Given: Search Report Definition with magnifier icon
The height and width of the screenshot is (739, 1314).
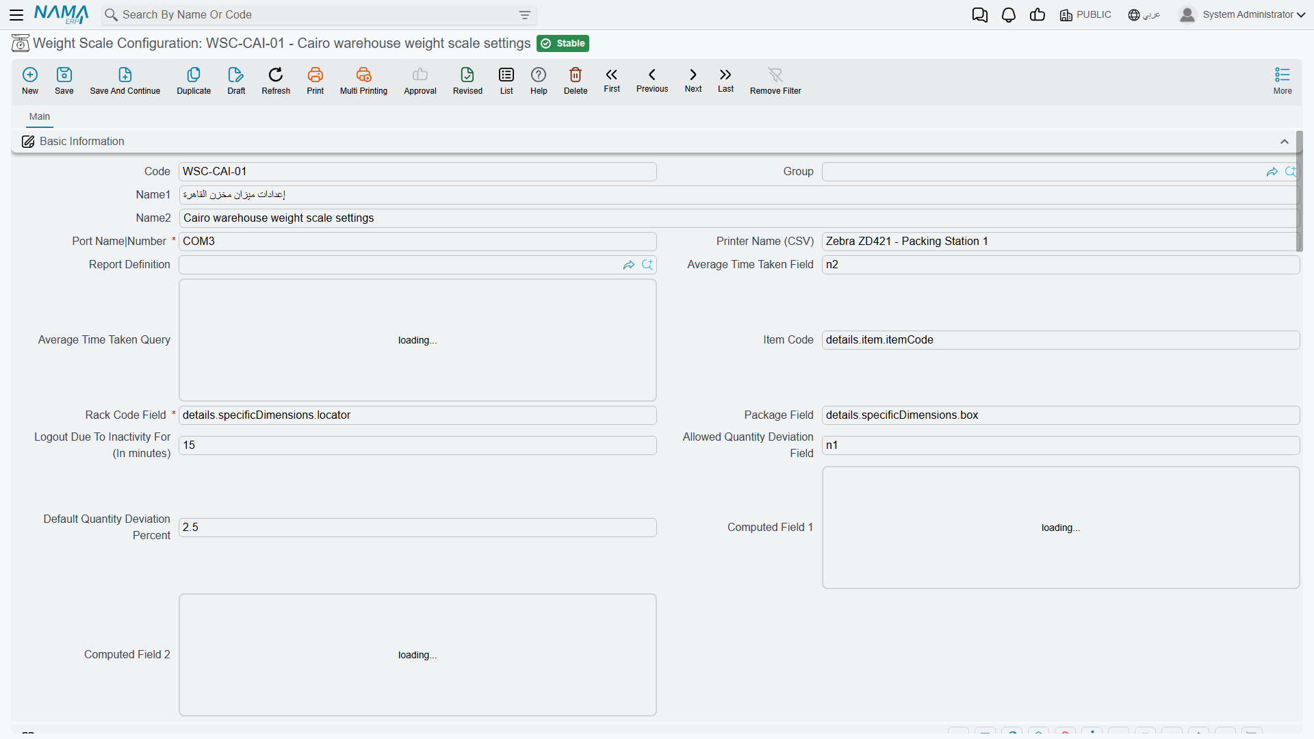Looking at the screenshot, I should 647,265.
